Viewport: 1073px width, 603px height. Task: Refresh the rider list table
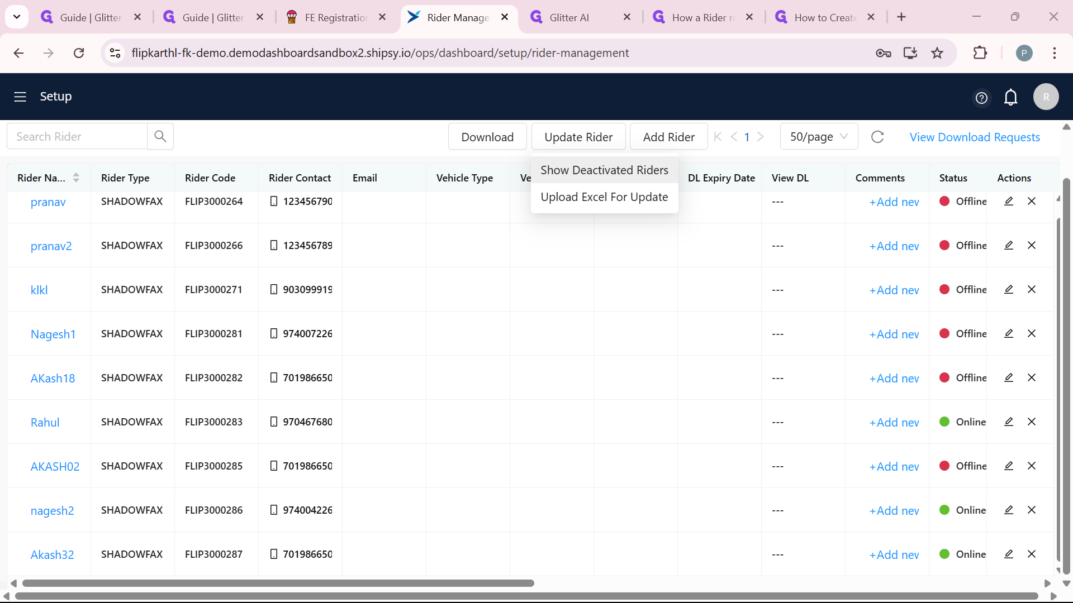point(877,137)
